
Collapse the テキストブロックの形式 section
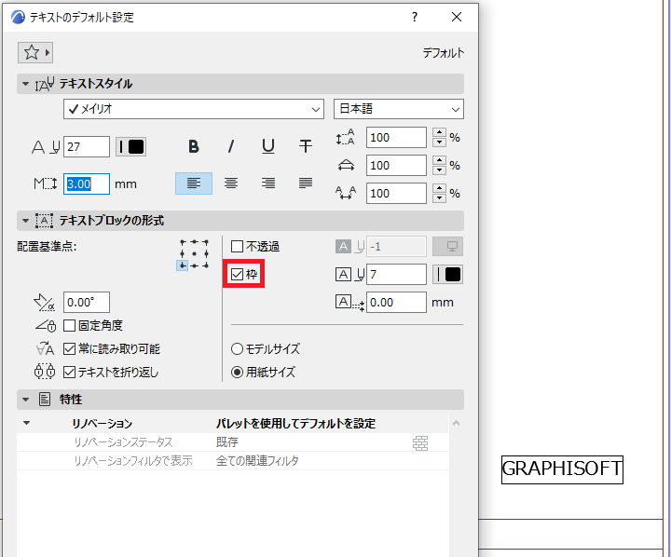tap(26, 221)
